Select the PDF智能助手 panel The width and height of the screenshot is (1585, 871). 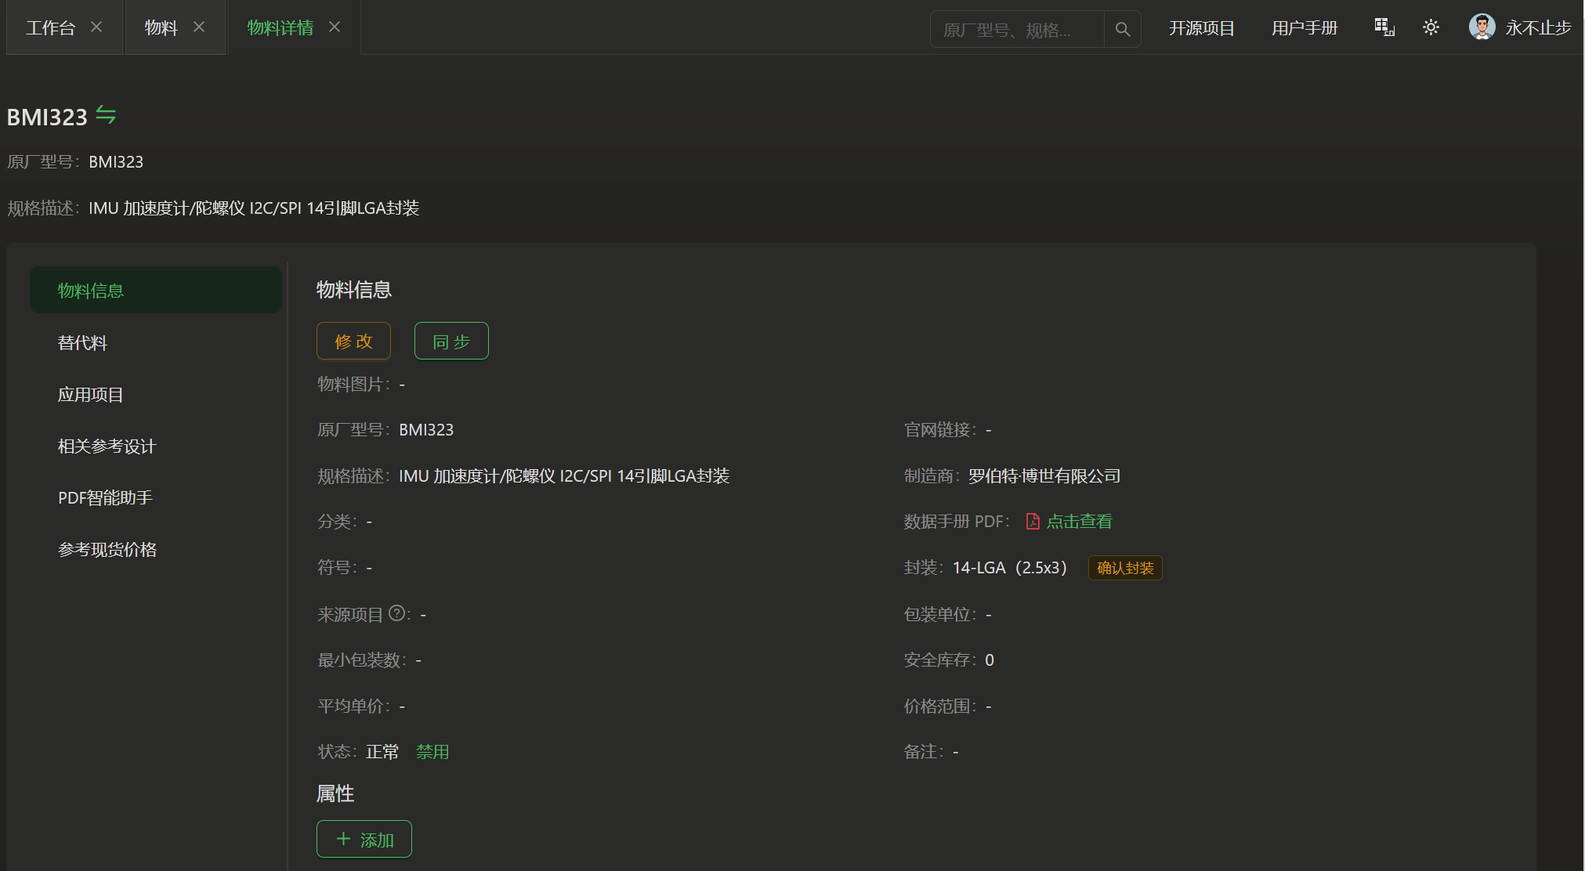coord(105,497)
